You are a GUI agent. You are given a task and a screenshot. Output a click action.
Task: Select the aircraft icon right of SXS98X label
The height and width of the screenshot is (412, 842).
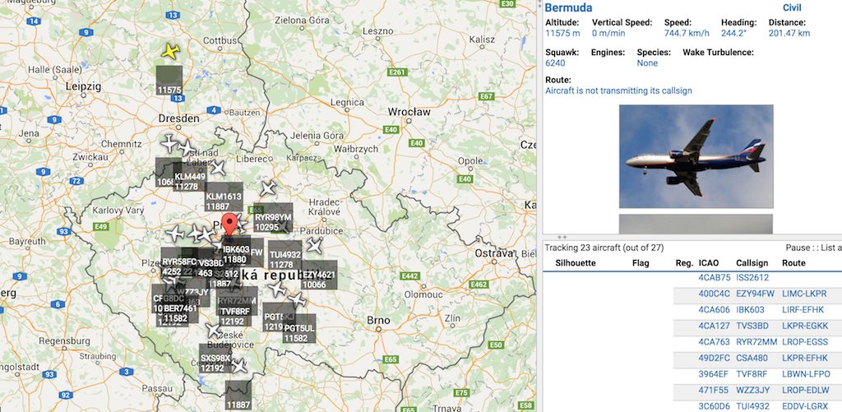pyautogui.click(x=239, y=366)
